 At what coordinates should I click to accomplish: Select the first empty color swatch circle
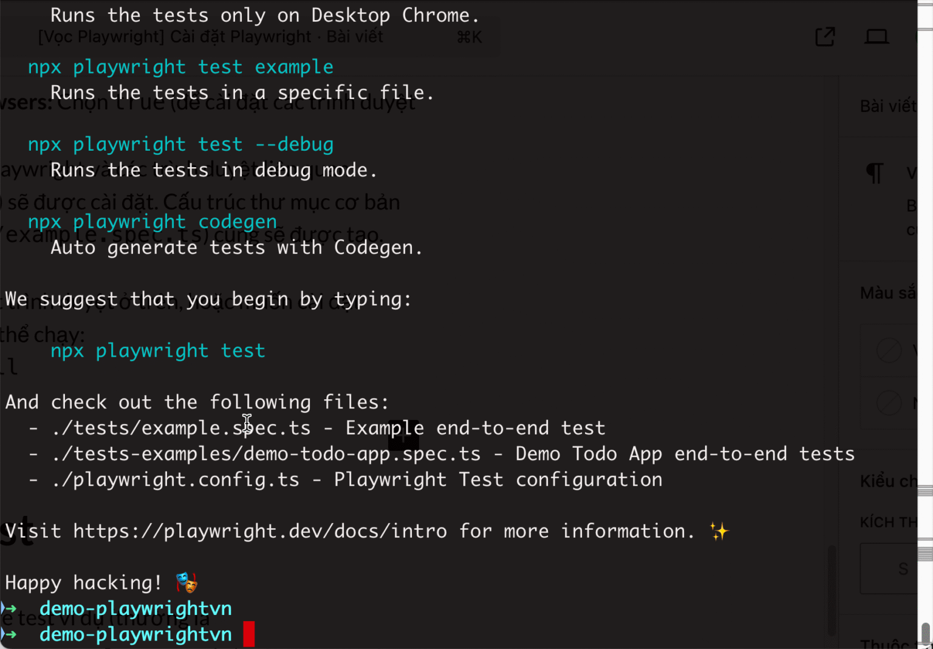(889, 351)
